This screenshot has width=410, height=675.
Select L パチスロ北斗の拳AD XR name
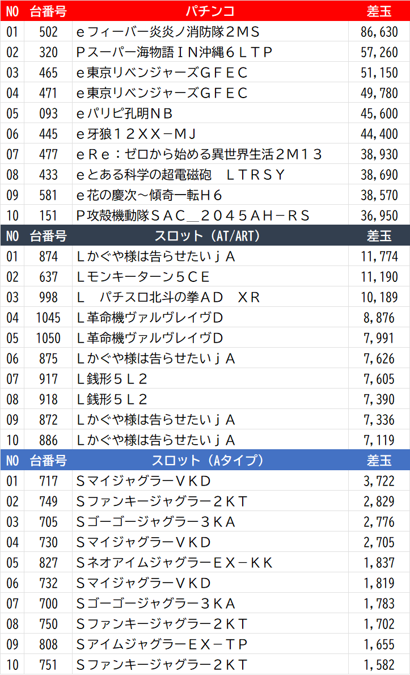[x=168, y=297]
